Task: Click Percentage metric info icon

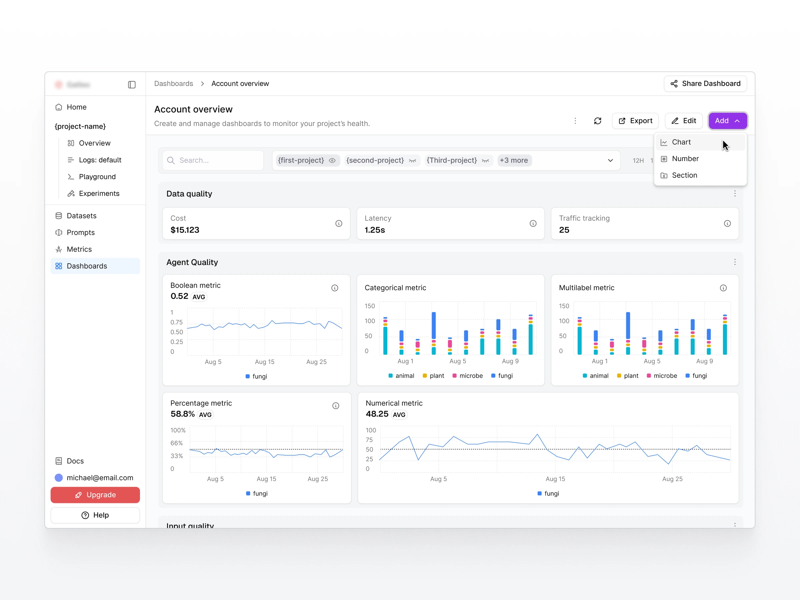Action: [x=336, y=406]
